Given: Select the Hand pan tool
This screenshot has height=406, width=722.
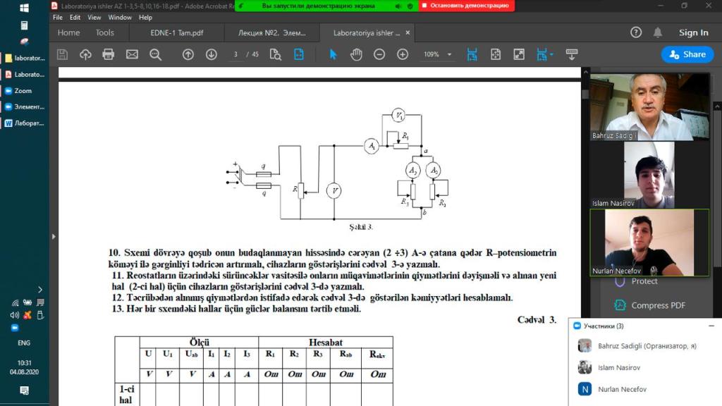Looking at the screenshot, I should click(356, 54).
